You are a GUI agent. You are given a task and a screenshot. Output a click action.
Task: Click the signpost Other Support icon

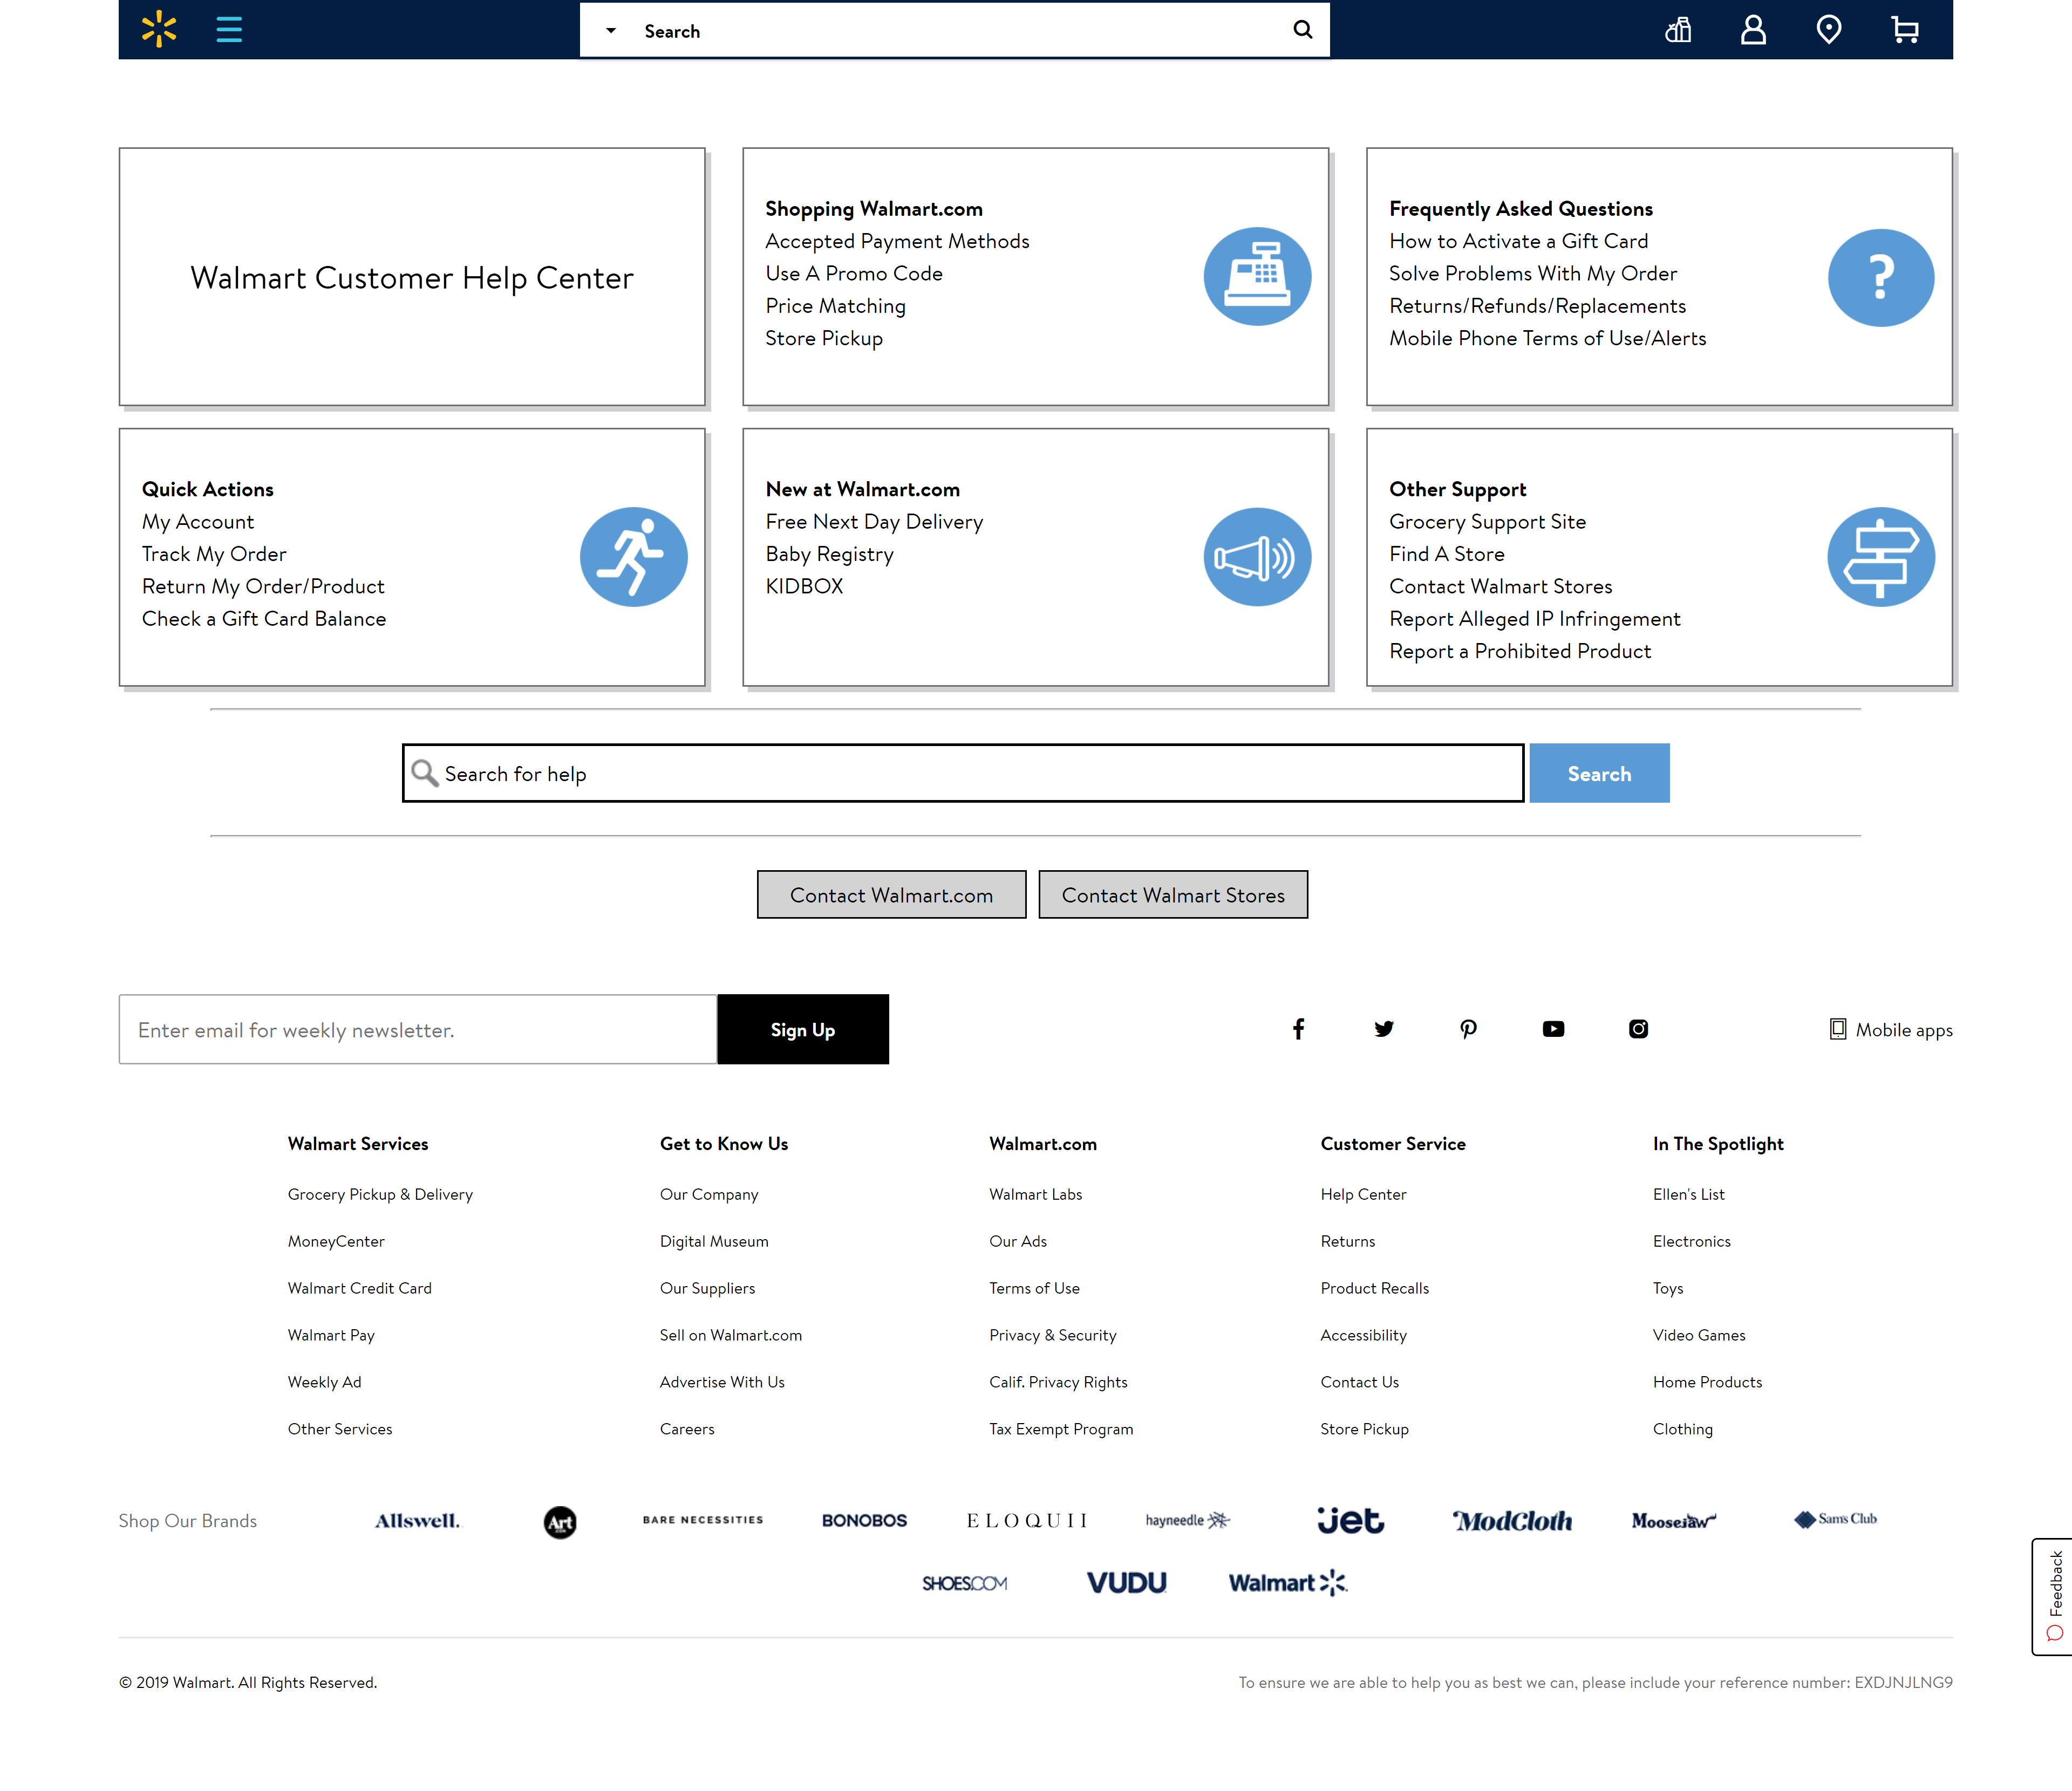(x=1880, y=557)
